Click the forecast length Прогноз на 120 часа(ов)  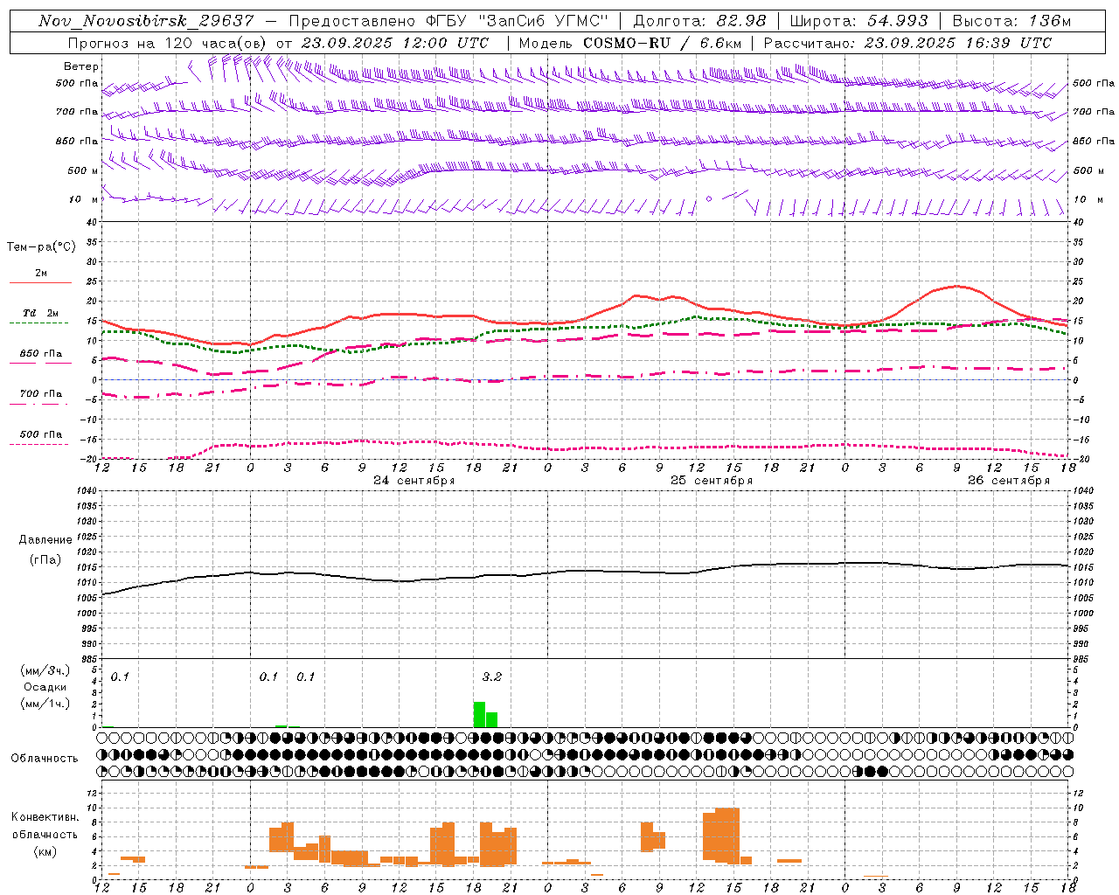coord(169,43)
